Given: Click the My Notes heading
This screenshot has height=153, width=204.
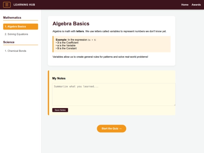Looking at the screenshot, I should click(x=59, y=78).
